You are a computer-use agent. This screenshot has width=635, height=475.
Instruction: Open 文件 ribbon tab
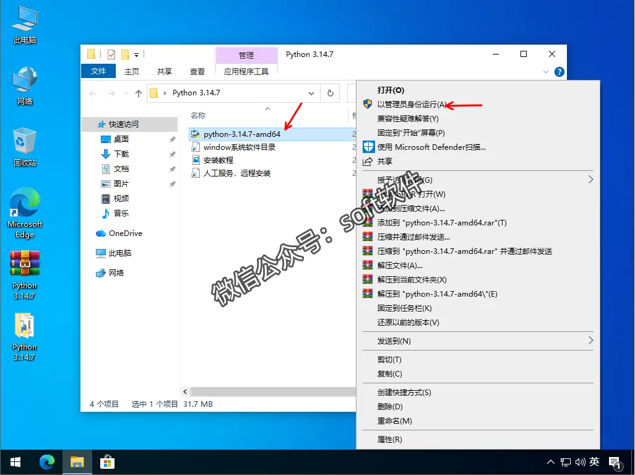[x=98, y=71]
